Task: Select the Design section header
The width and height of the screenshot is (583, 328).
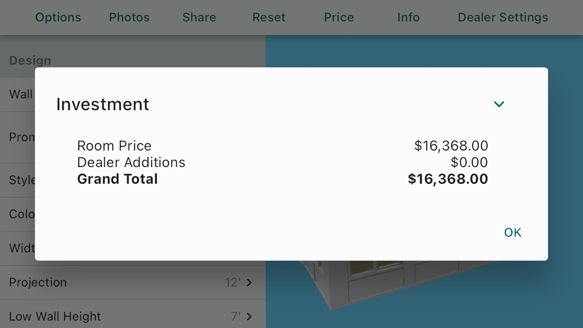Action: 30,61
